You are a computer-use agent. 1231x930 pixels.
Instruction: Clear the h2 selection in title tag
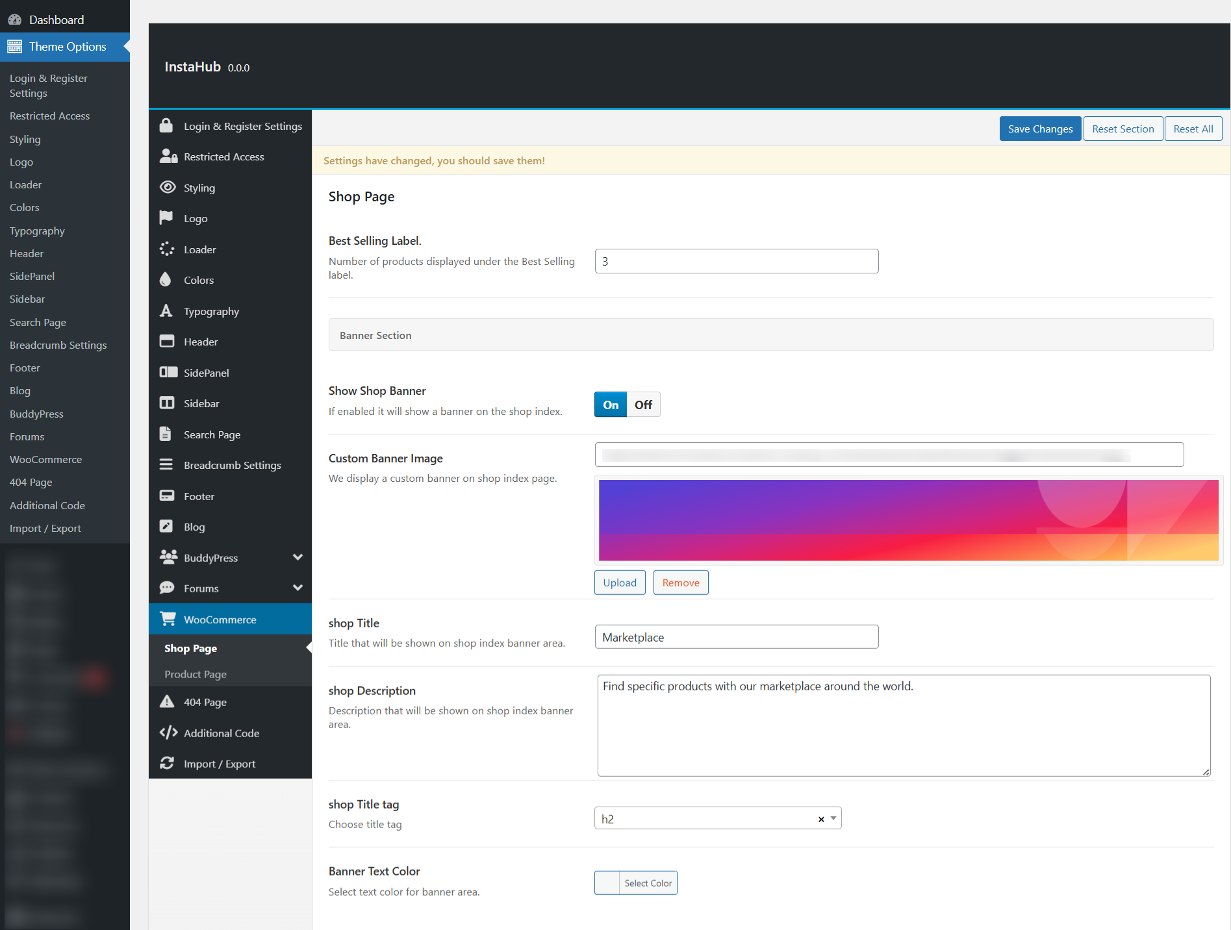[821, 819]
